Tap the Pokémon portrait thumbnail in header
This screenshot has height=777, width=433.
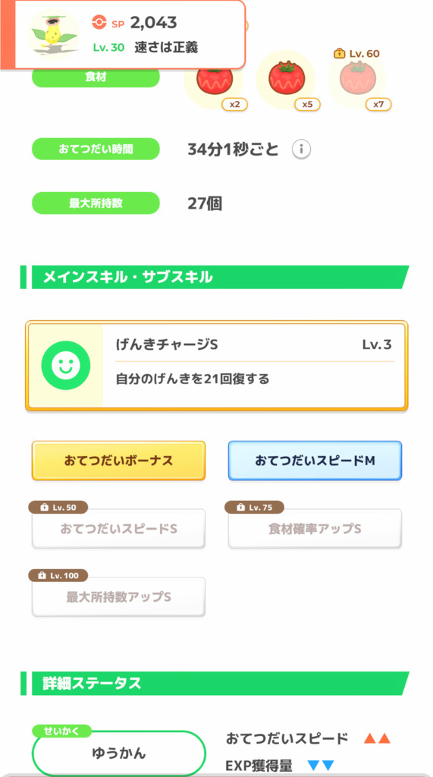[x=53, y=35]
